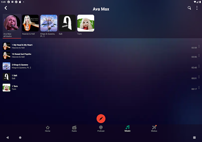Open the Wishes tab
The width and height of the screenshot is (202, 142).
pos(154,129)
